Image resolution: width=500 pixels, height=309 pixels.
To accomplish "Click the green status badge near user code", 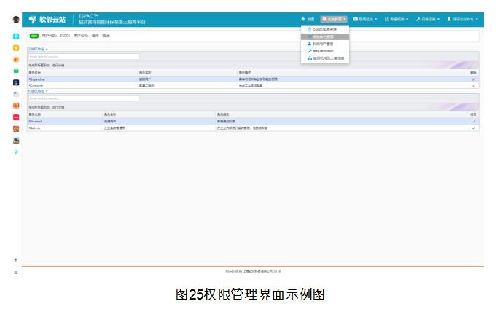I will click(34, 35).
